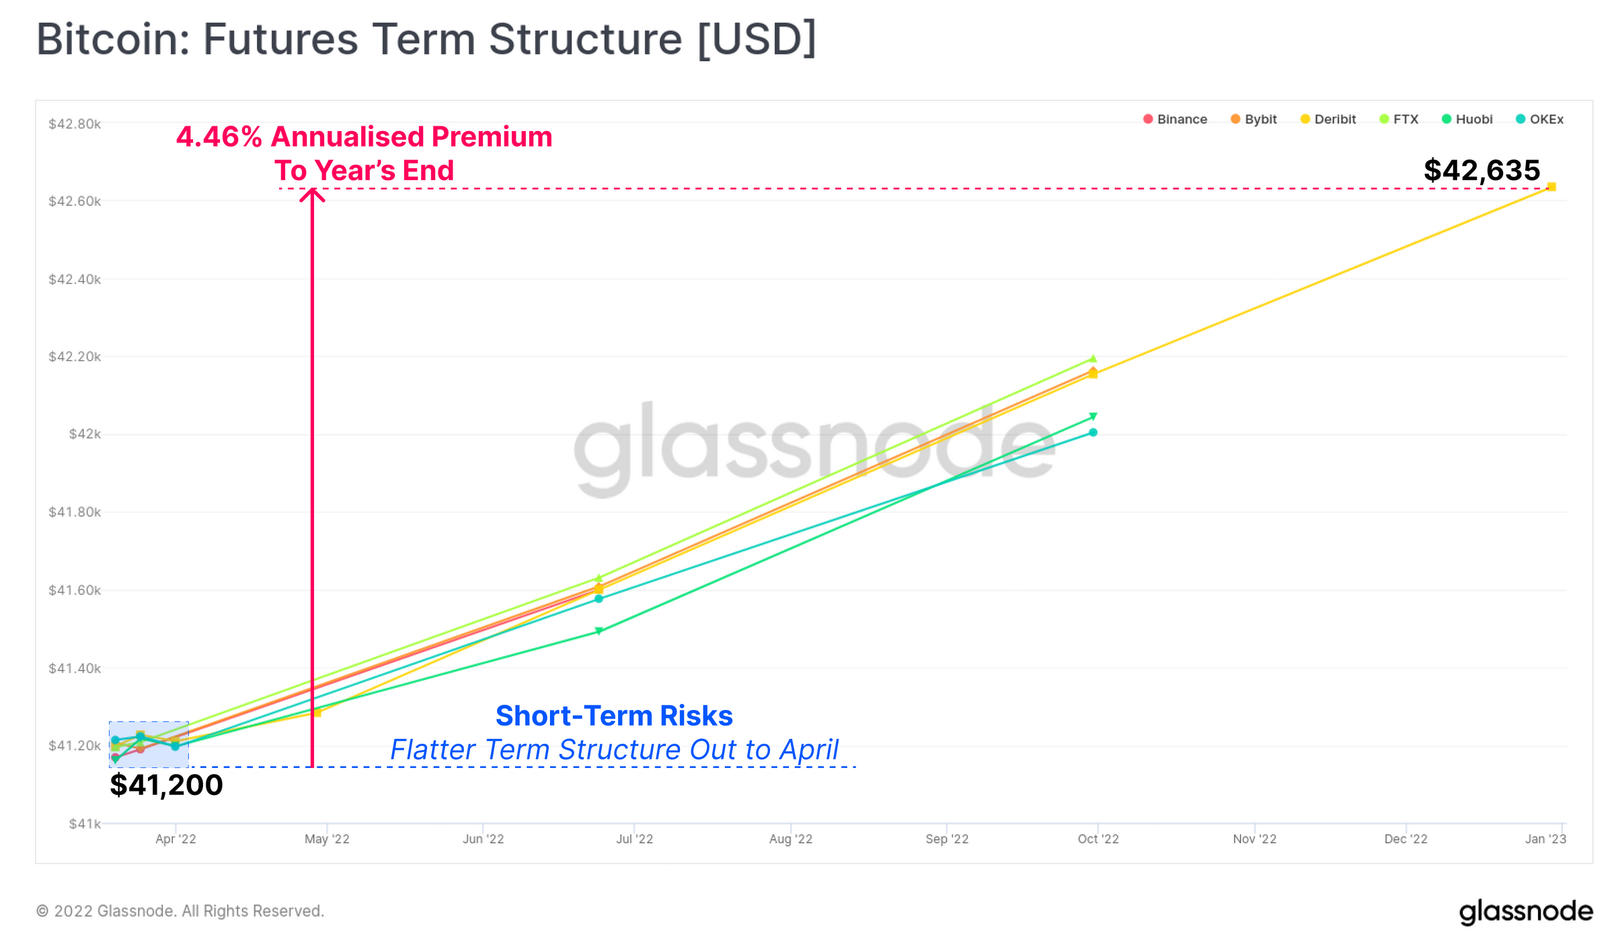Click the Huobi inverted triangle marker near October 2022
Image resolution: width=1614 pixels, height=930 pixels.
[1093, 416]
